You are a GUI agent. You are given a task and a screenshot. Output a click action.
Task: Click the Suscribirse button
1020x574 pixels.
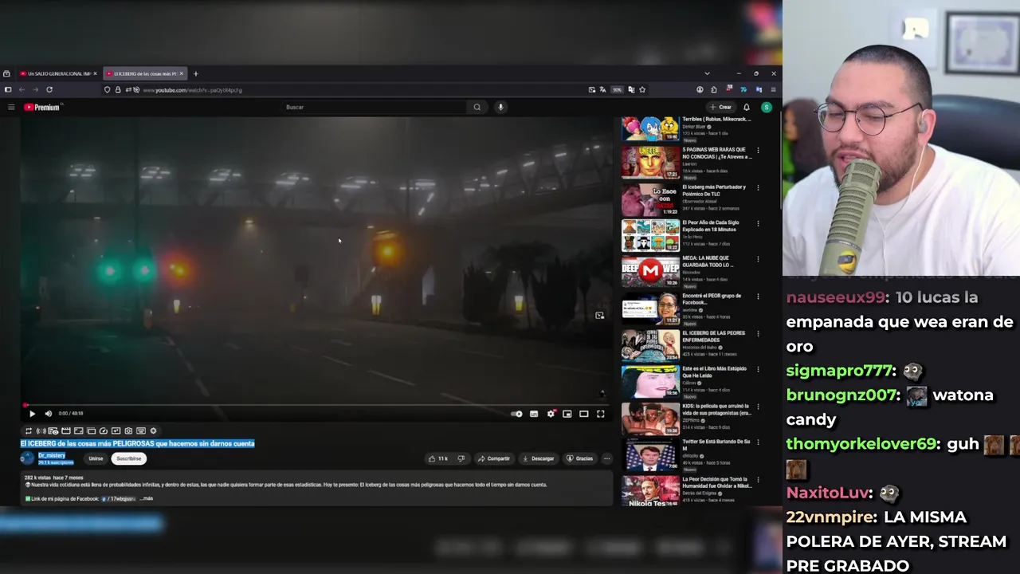[128, 458]
